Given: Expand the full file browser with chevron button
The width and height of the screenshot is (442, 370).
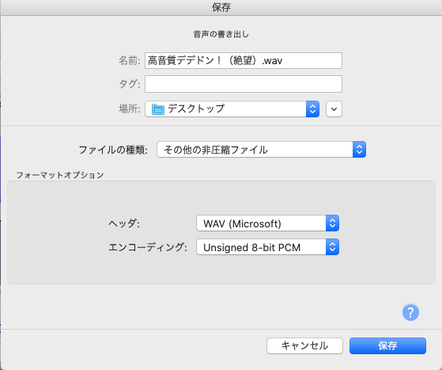Looking at the screenshot, I should tap(334, 109).
